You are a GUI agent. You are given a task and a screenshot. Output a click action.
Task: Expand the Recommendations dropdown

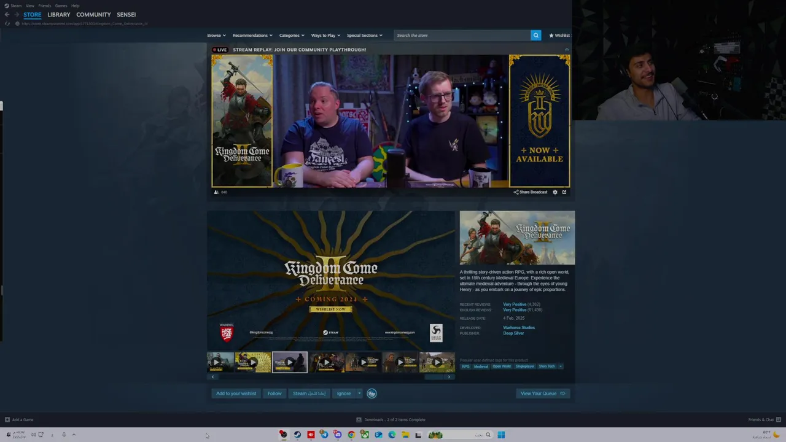tap(252, 35)
